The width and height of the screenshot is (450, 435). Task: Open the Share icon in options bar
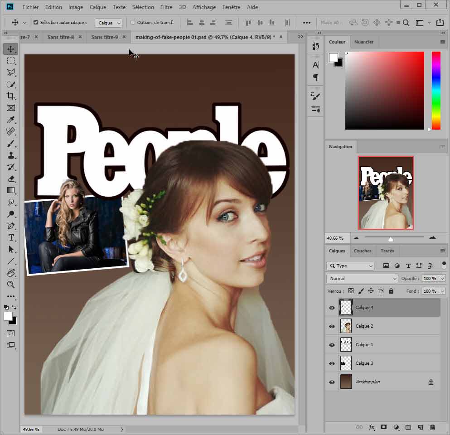coord(440,22)
